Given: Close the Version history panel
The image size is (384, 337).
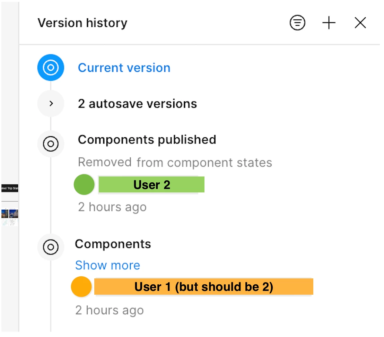Looking at the screenshot, I should click(x=360, y=23).
